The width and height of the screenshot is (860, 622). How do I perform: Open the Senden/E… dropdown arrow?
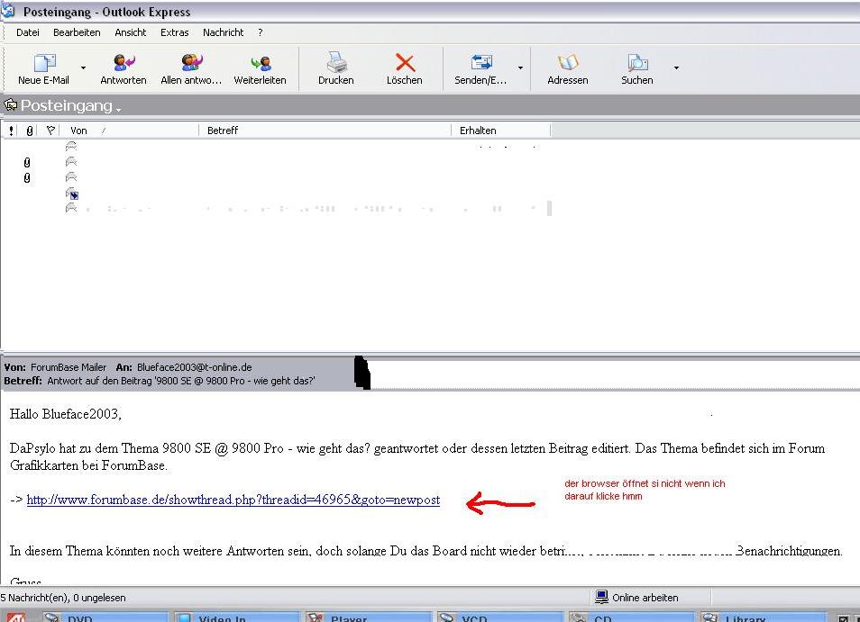[520, 68]
